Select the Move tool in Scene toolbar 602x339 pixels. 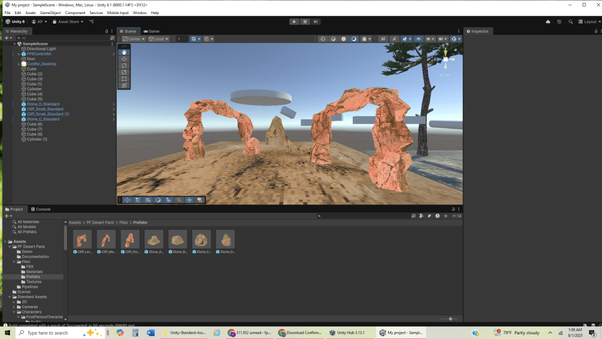[x=124, y=59]
